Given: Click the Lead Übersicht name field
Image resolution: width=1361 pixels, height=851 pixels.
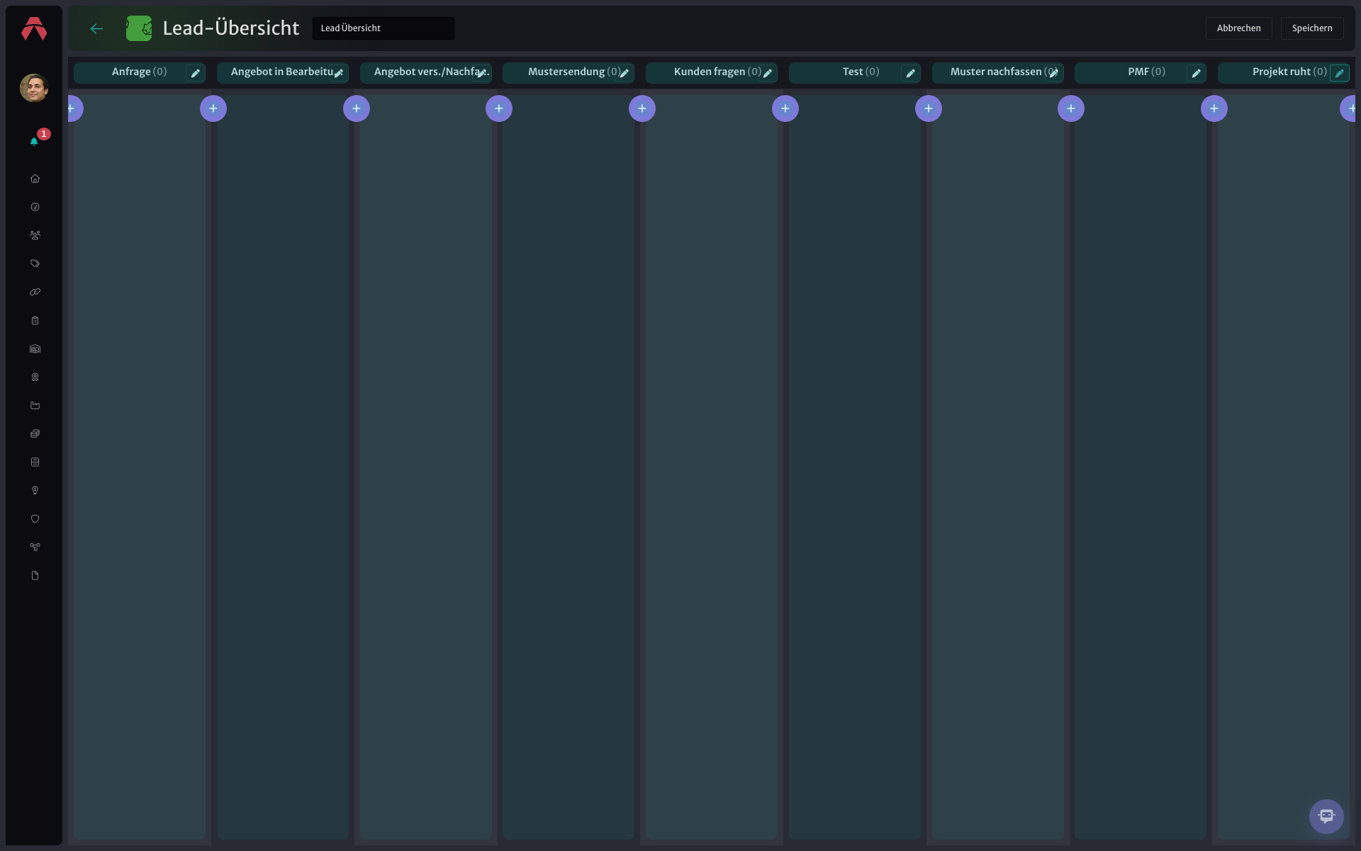Looking at the screenshot, I should 383,28.
